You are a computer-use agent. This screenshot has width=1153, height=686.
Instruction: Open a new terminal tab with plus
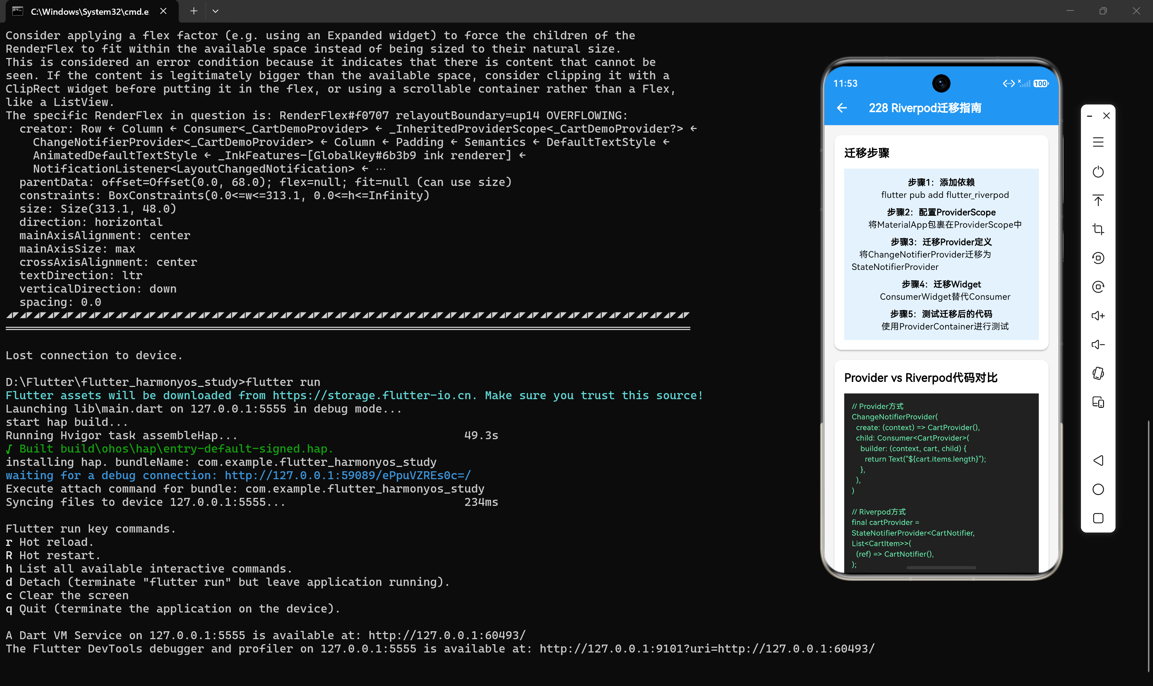point(194,11)
